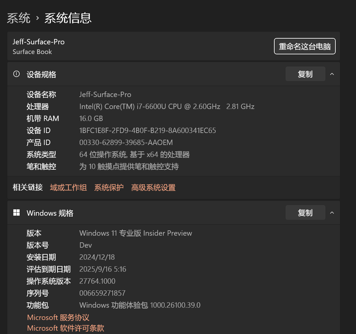
Task: Click the 设备规格 section header
Action: click(174, 74)
